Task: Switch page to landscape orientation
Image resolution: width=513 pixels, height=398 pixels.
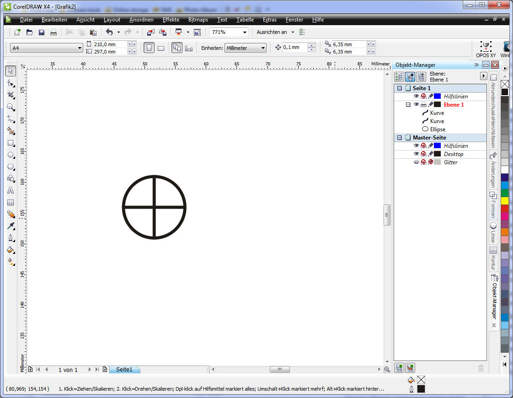Action: (161, 48)
